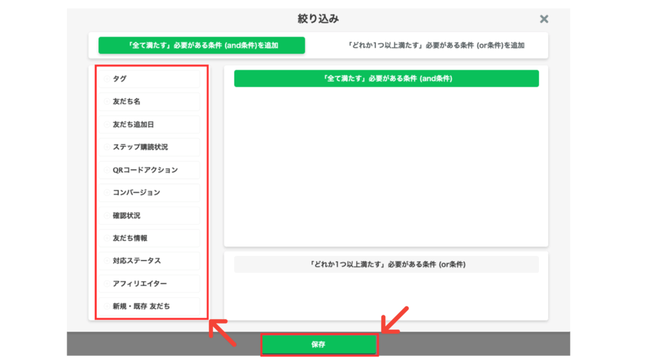Click the green 「全て満たす」(and条件) panel header

tap(386, 78)
